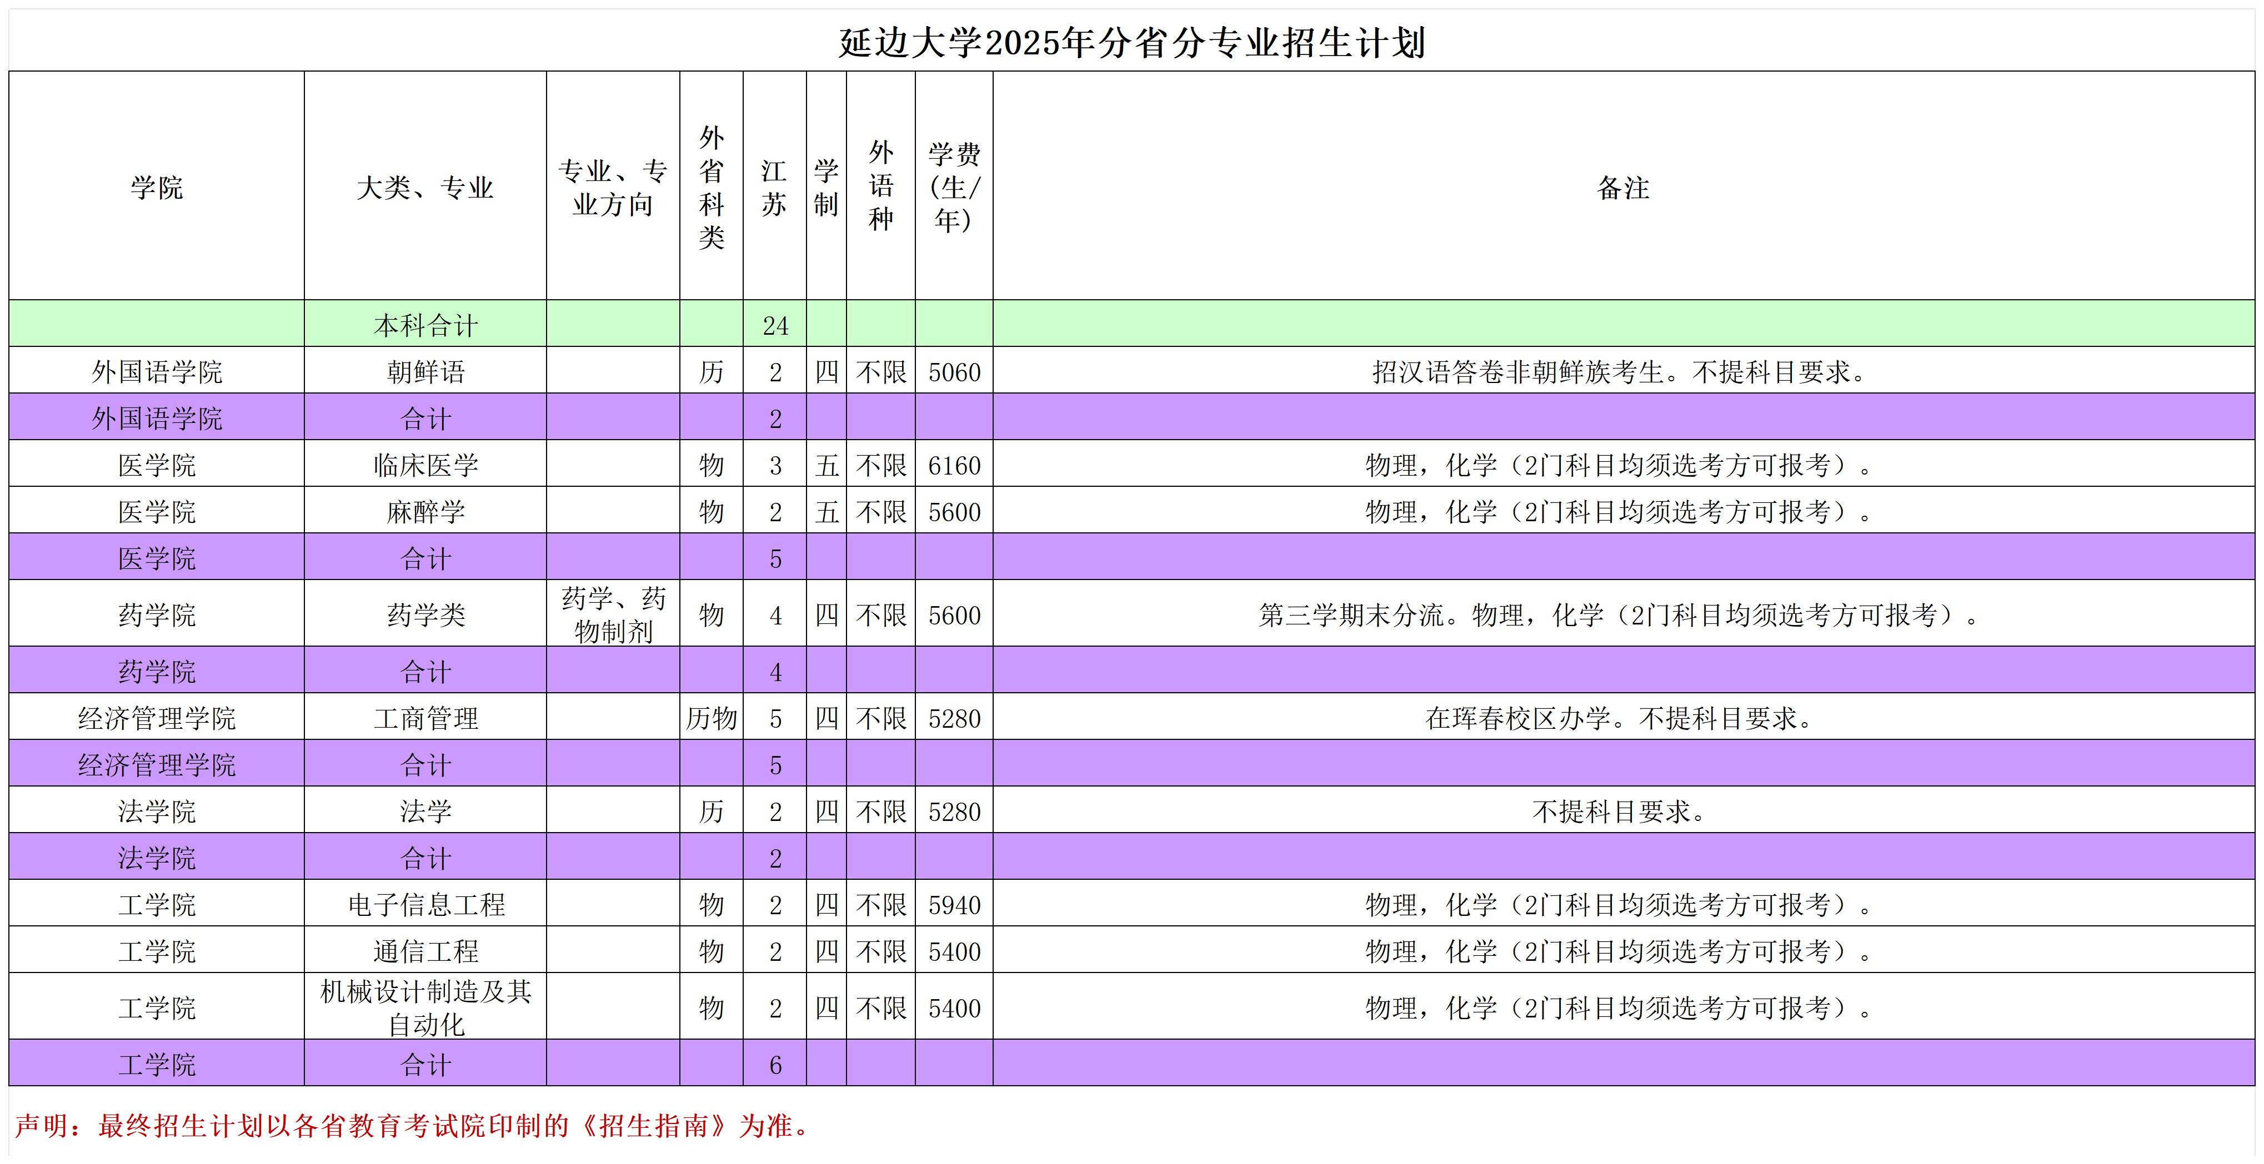The height and width of the screenshot is (1164, 2264).
Task: Click the tuition 5060 cell
Action: [954, 371]
